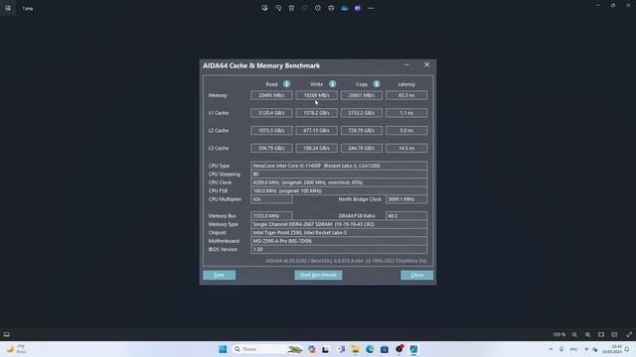
Task: Enter full screen with the diagonal arrows icon
Action: pyautogui.click(x=629, y=334)
